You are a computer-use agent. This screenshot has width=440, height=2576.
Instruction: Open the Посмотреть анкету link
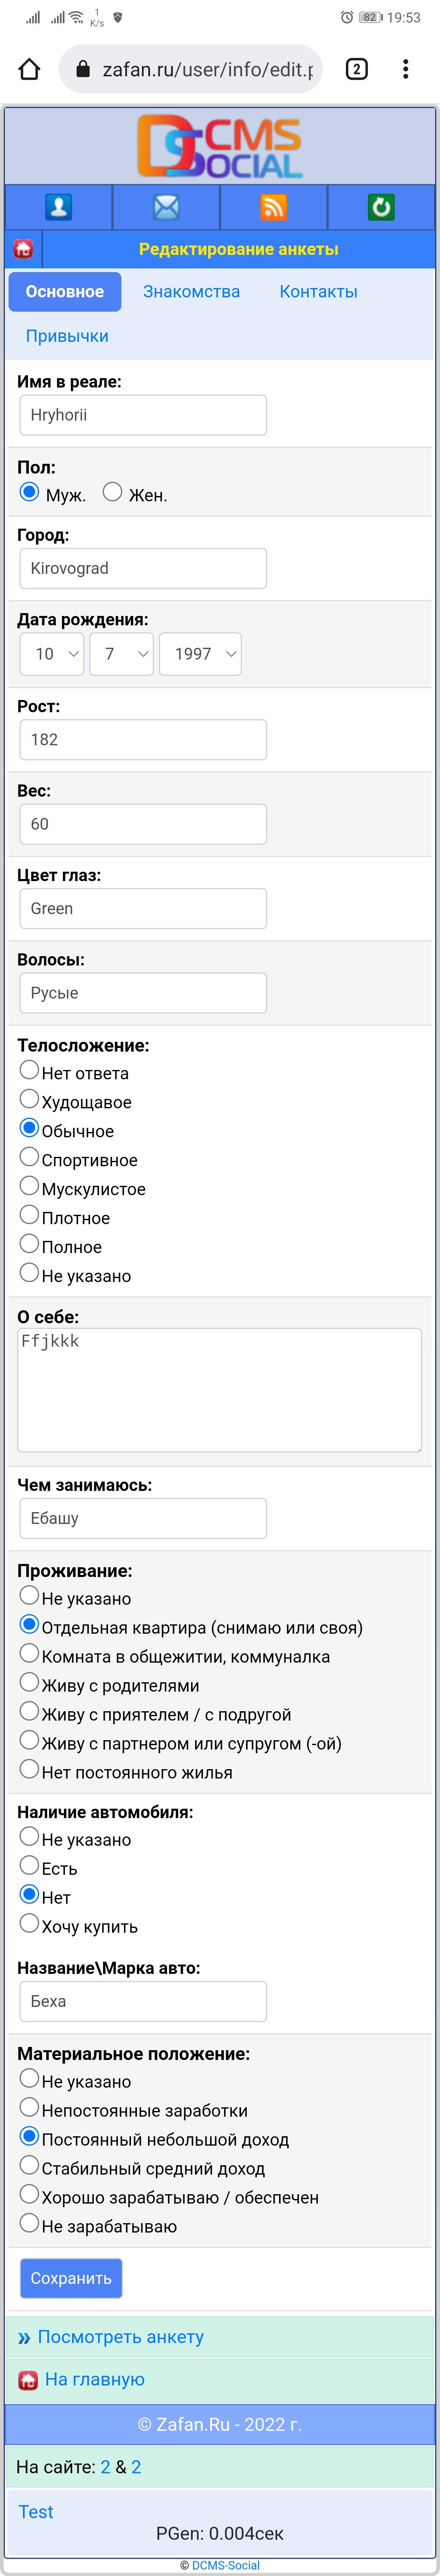point(121,2337)
